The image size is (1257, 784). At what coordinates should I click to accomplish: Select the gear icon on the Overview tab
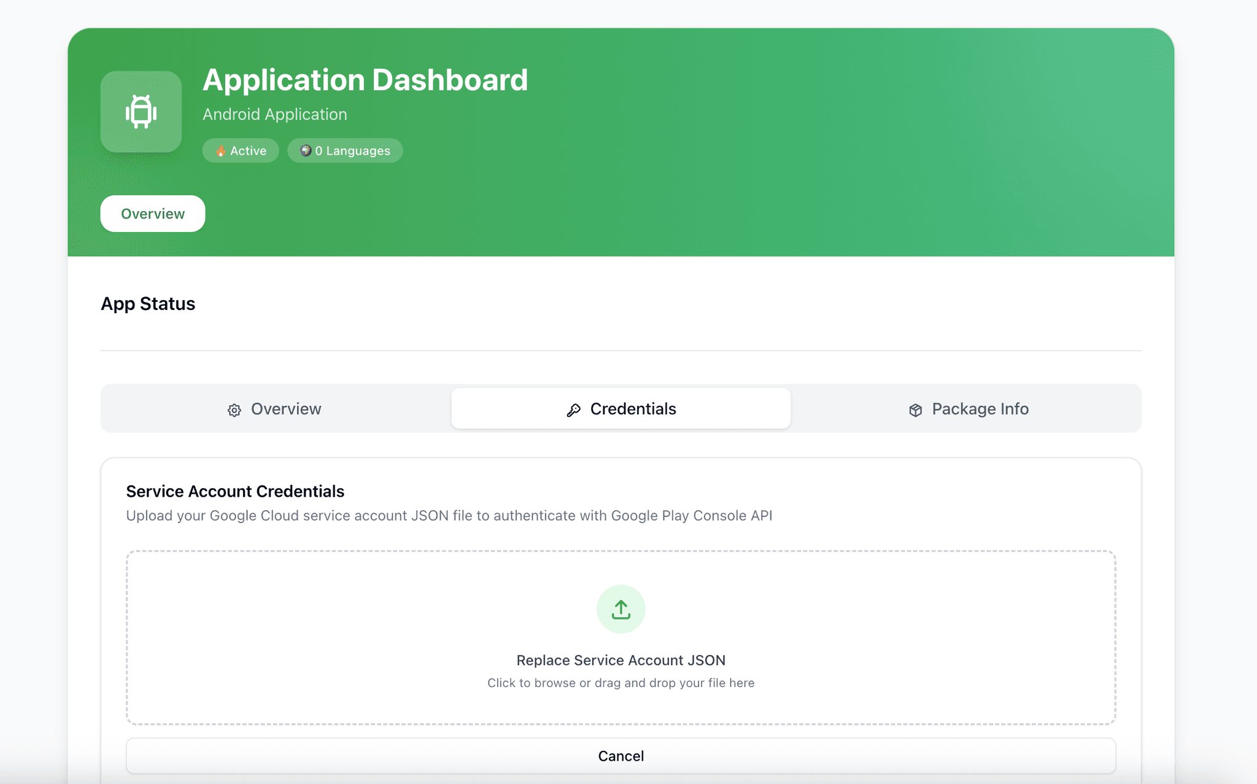tap(234, 409)
